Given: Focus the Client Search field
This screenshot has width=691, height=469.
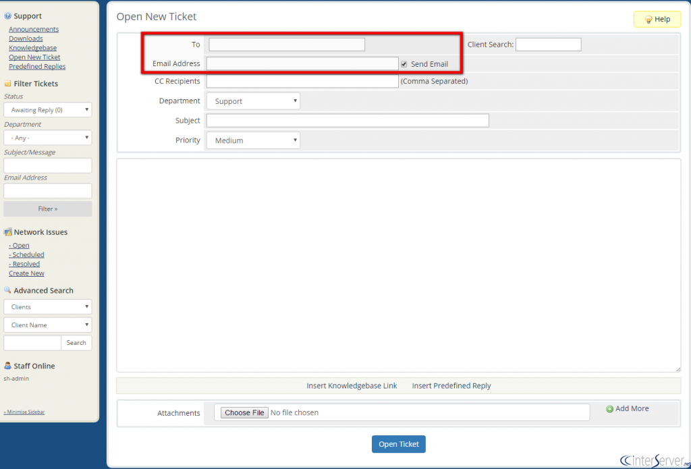Looking at the screenshot, I should (x=548, y=45).
